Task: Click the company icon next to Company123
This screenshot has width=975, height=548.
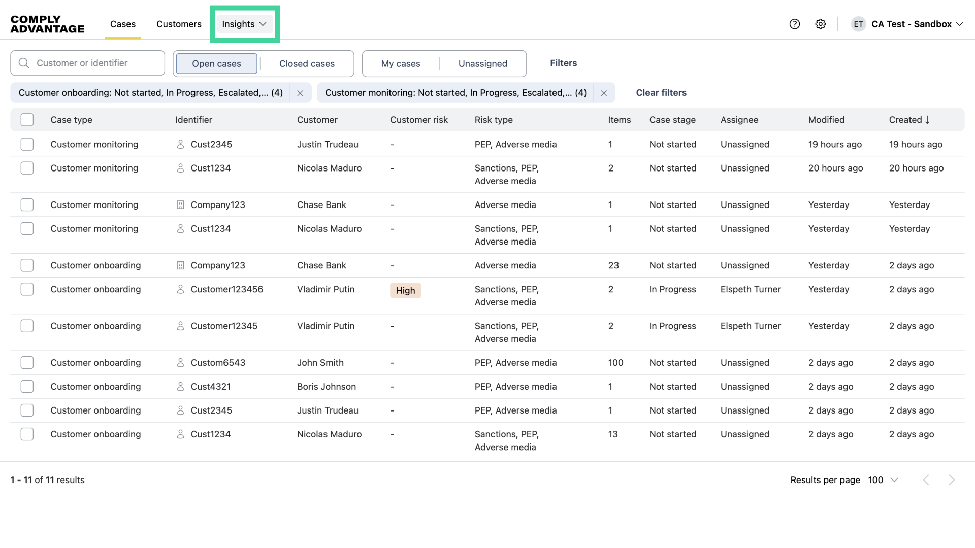Action: (x=180, y=204)
